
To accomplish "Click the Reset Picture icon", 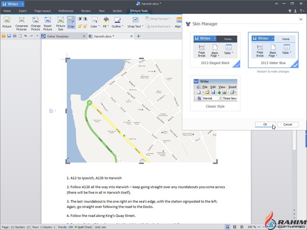I will pos(48,24).
